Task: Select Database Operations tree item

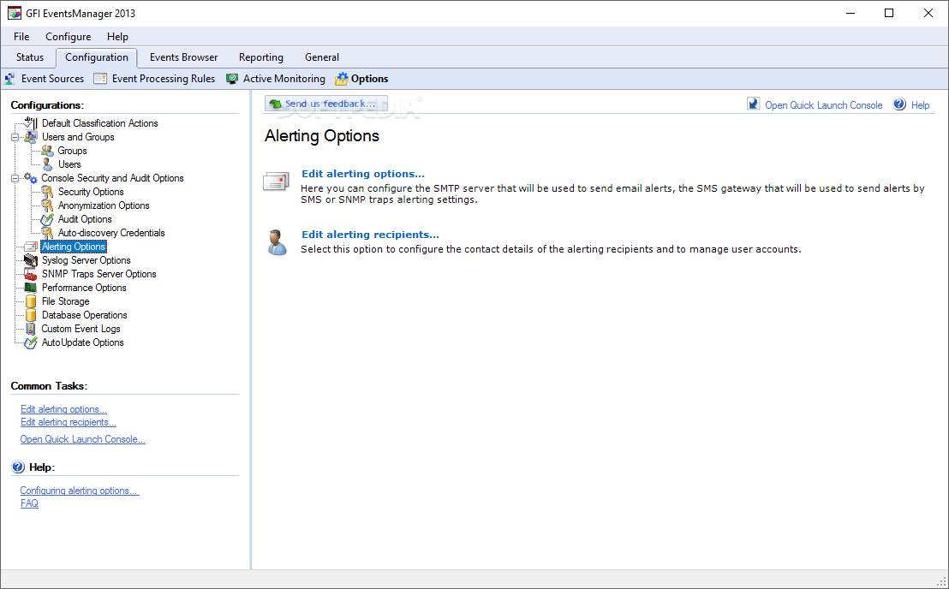Action: coord(84,315)
